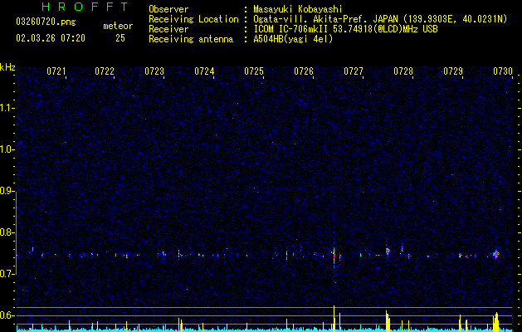Click the tall vertical echo before 0727
This screenshot has height=332, width=522.
pyautogui.click(x=334, y=256)
